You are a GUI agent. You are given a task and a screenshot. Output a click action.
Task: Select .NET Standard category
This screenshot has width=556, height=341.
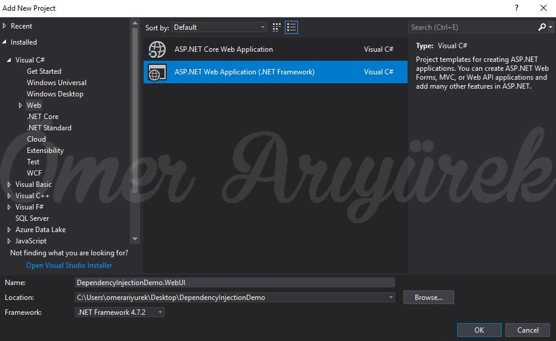(49, 128)
